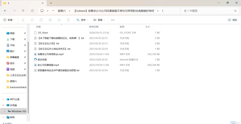
Task: Open 音乐 in the sidebar
Action: click(12, 63)
